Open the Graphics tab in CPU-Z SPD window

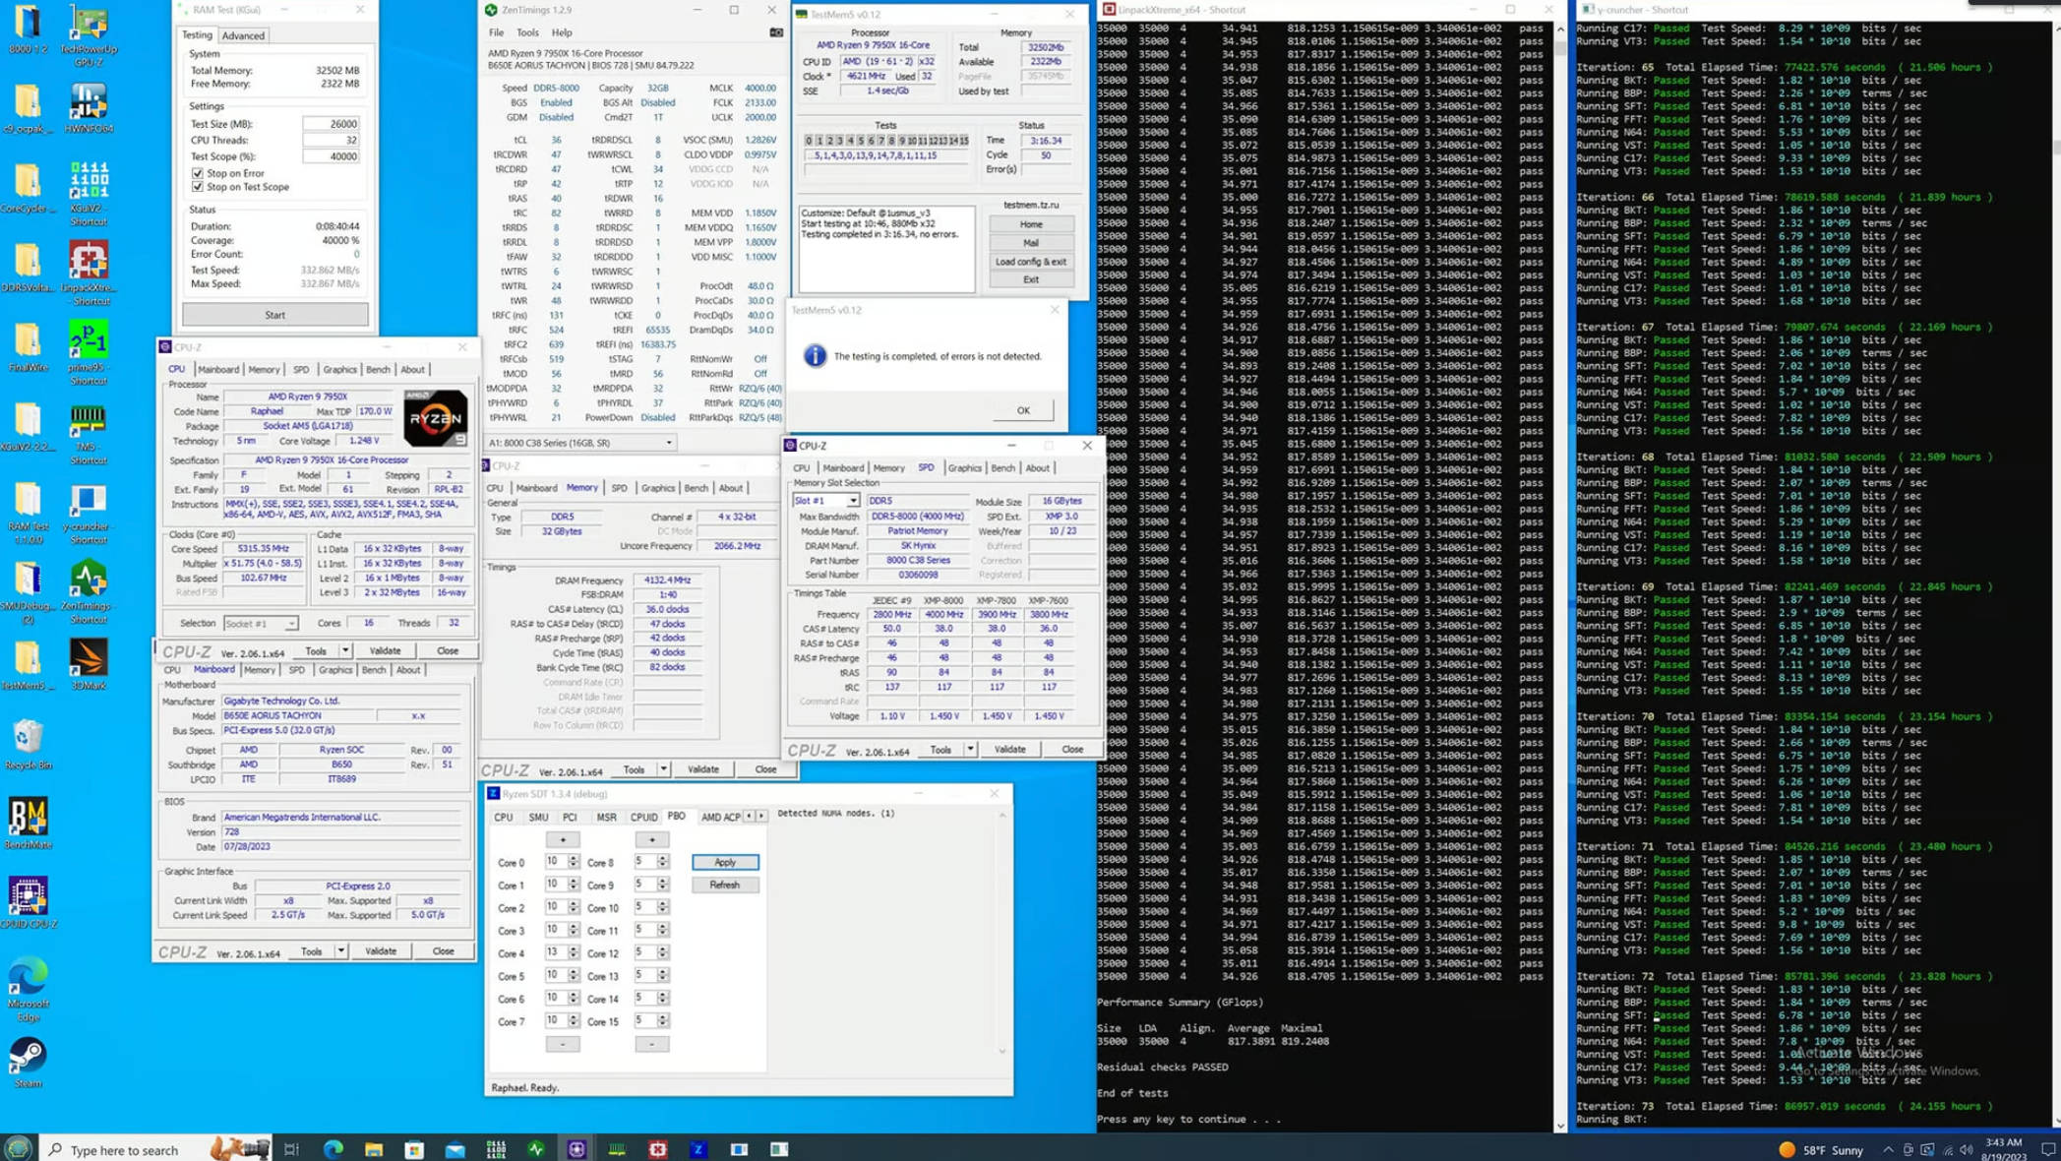(965, 468)
